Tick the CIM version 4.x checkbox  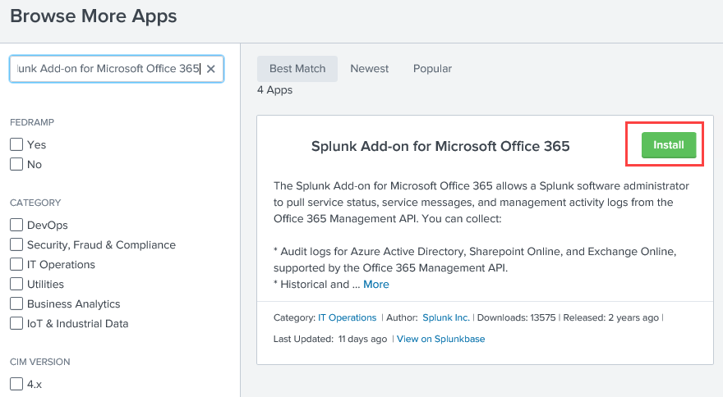[16, 384]
